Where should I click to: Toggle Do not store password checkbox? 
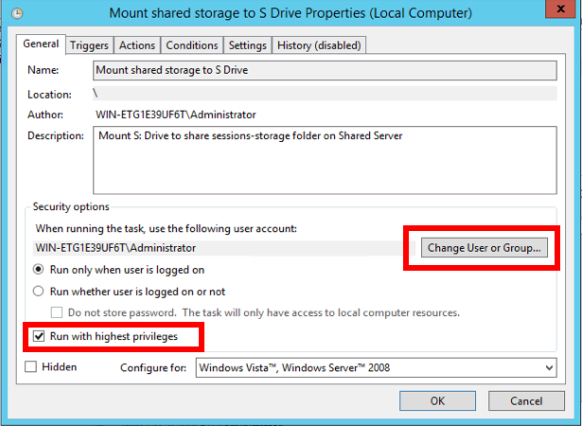pos(57,312)
